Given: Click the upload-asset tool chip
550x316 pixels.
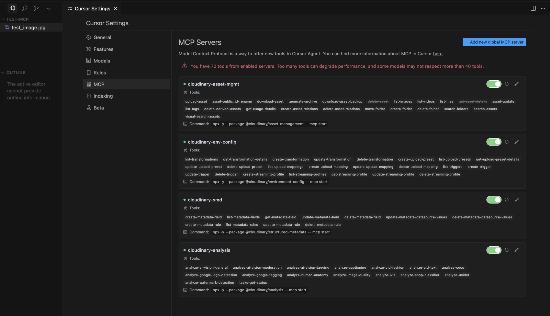Looking at the screenshot, I should (x=196, y=101).
